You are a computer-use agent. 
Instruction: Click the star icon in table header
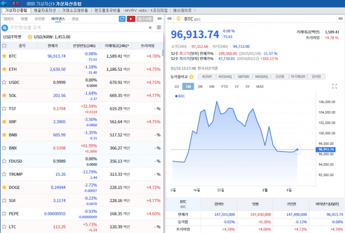(4, 46)
